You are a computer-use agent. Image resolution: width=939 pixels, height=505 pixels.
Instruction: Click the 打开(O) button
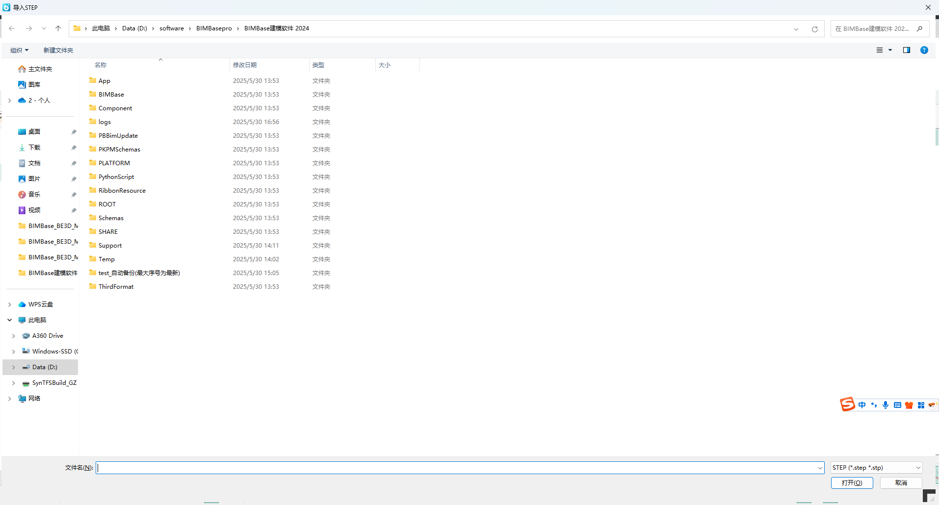[x=852, y=483]
